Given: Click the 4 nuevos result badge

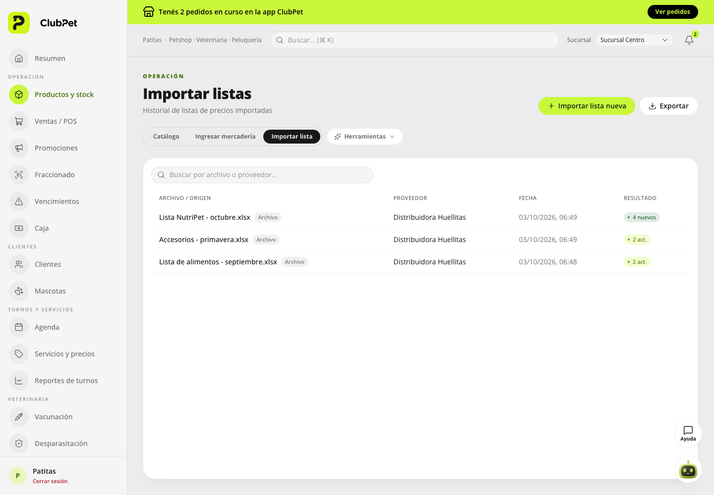Looking at the screenshot, I should point(642,217).
